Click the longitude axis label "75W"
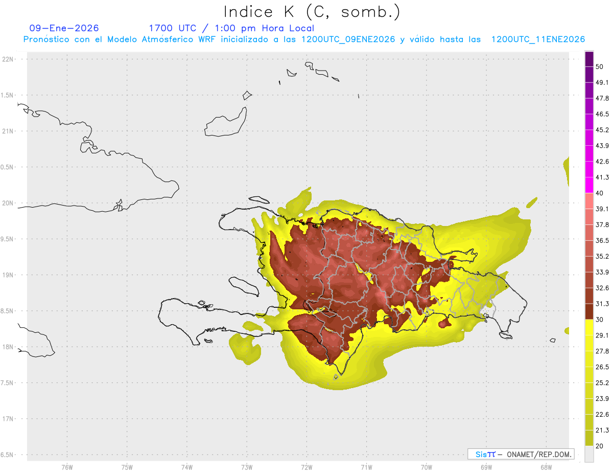613x474 pixels. (x=127, y=467)
